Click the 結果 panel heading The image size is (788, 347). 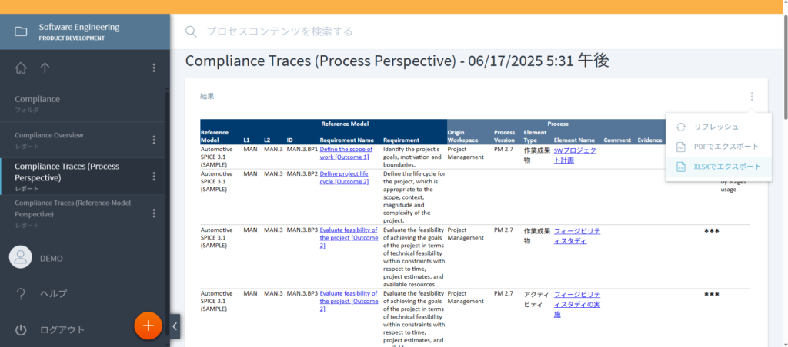[x=207, y=96]
